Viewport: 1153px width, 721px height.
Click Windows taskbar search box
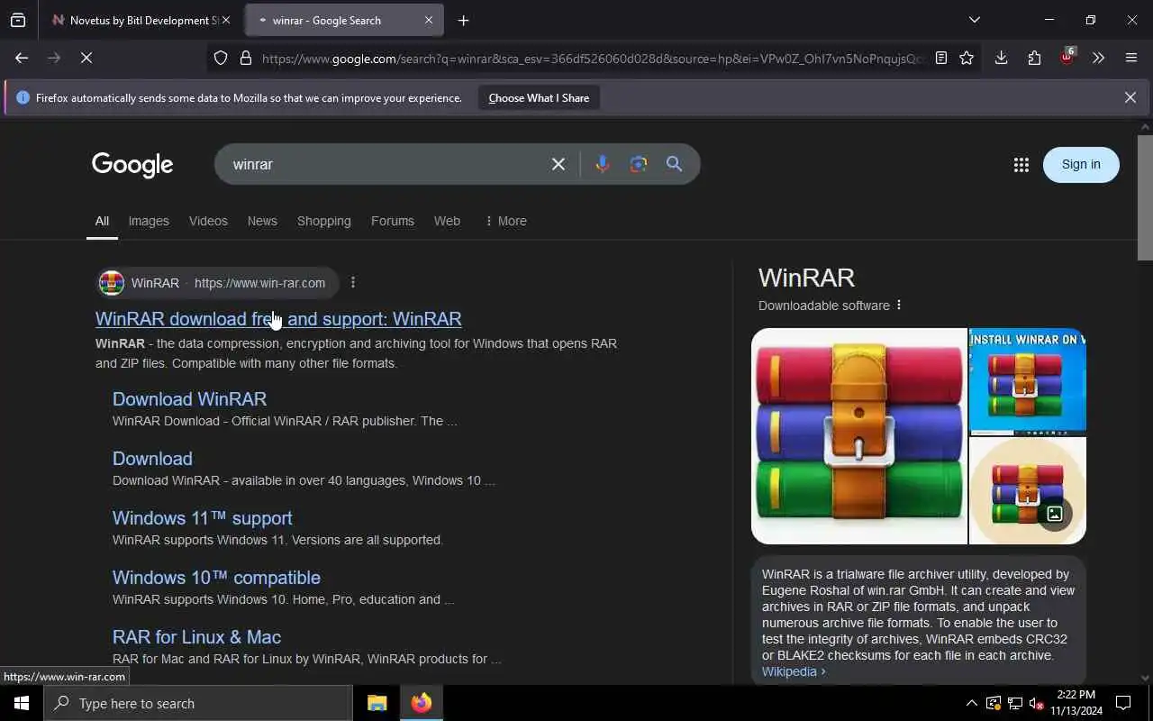click(x=198, y=703)
